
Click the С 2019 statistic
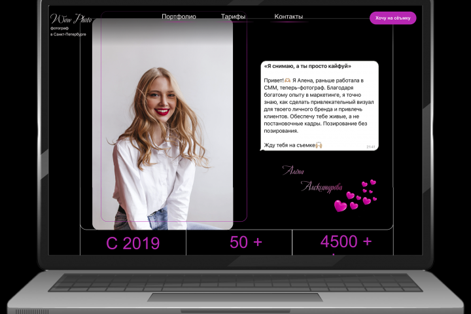pyautogui.click(x=133, y=243)
